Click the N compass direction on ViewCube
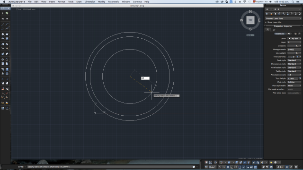Image resolution: width=303 pixels, height=170 pixels. coord(250,11)
